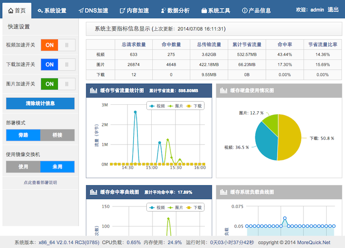The height and width of the screenshot is (248, 345).
Task: Select 使用 for mirror switch
Action: [23, 167]
